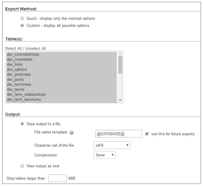Select dev_commentmeta in the table list

(62, 54)
